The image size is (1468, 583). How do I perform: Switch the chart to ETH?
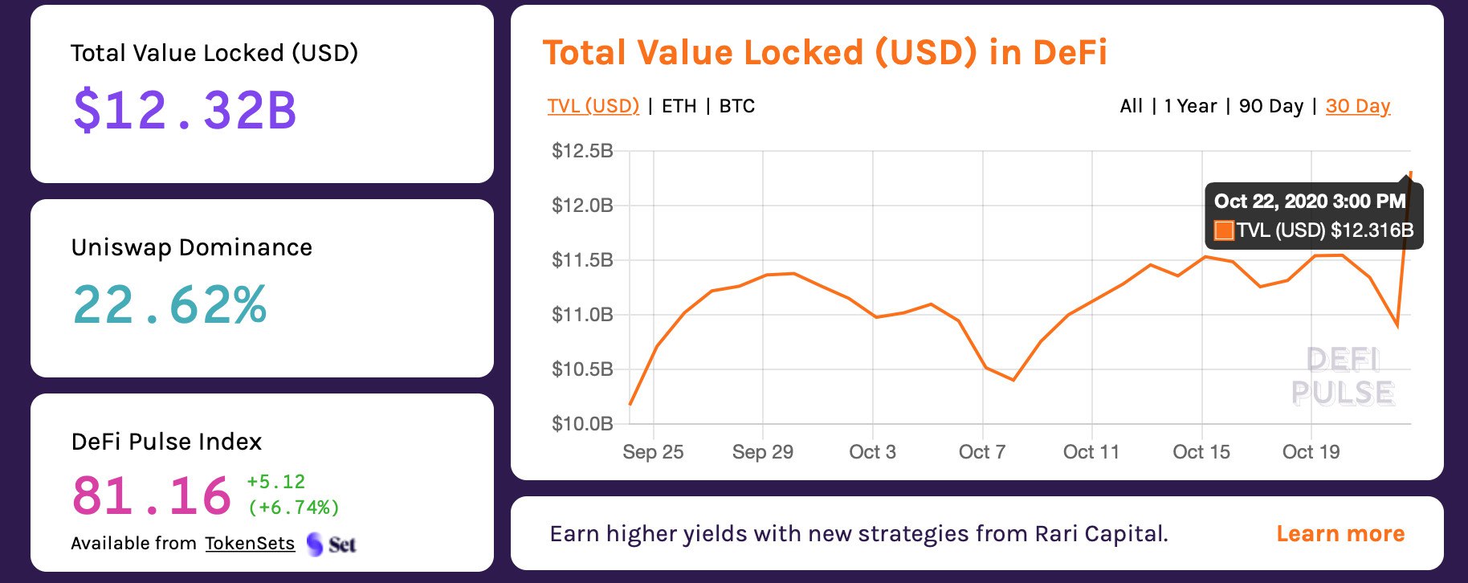(679, 106)
